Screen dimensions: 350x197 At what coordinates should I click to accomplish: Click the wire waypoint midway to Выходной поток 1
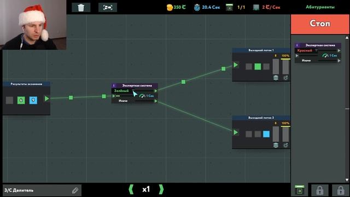pyautogui.click(x=183, y=82)
